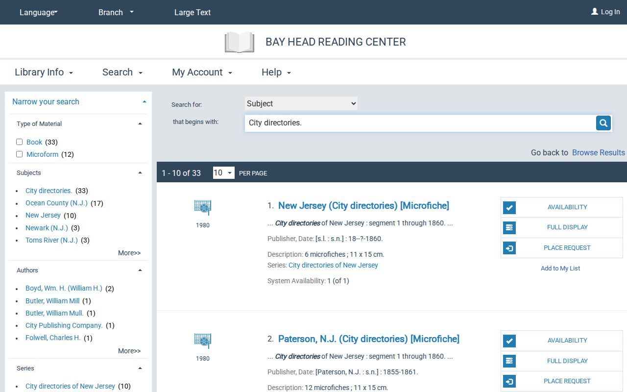Viewport: 627px width, 392px height.
Task: Click the Place Request icon for Paterson result
Action: (x=509, y=381)
